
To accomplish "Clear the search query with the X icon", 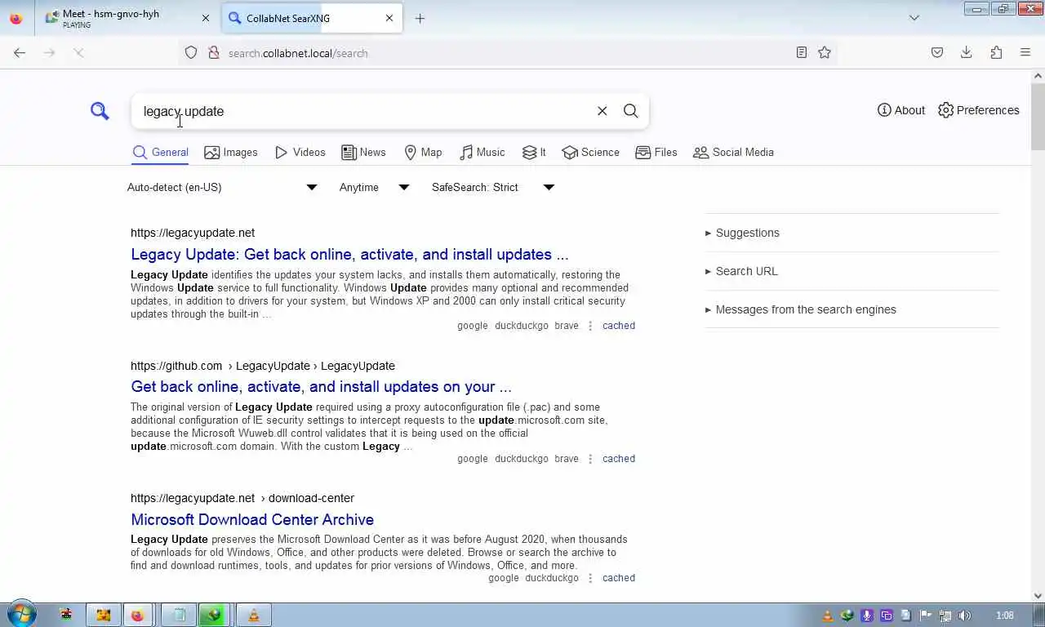I will pos(603,111).
